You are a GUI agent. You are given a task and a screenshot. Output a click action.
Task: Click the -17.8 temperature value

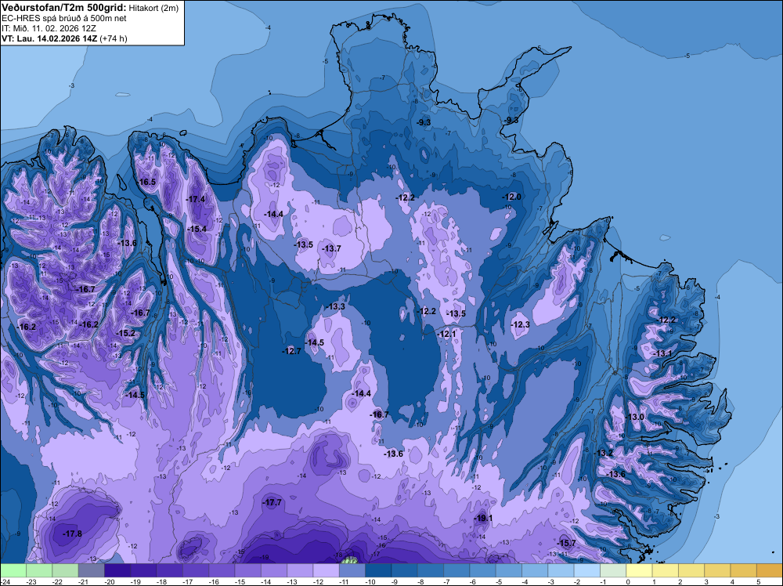[72, 534]
